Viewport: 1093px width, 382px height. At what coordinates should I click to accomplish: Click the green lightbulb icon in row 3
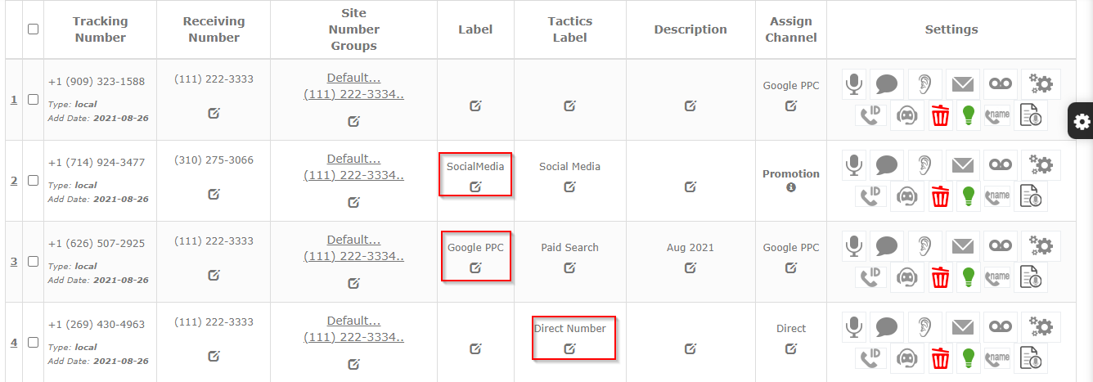pyautogui.click(x=969, y=277)
